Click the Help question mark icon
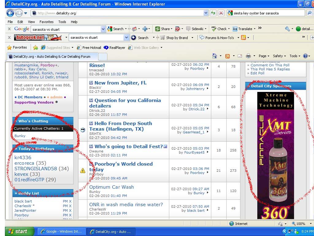The image size is (314, 236). pyautogui.click(x=305, y=56)
